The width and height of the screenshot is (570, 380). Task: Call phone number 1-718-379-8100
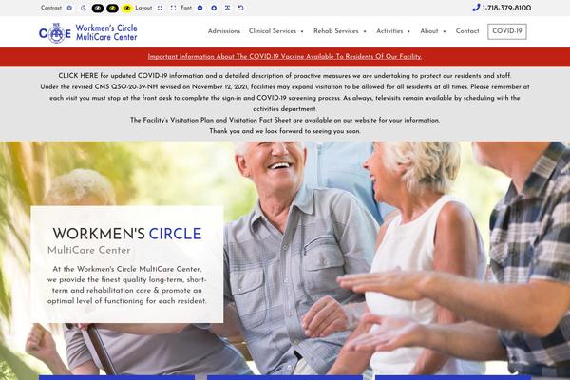(x=506, y=8)
